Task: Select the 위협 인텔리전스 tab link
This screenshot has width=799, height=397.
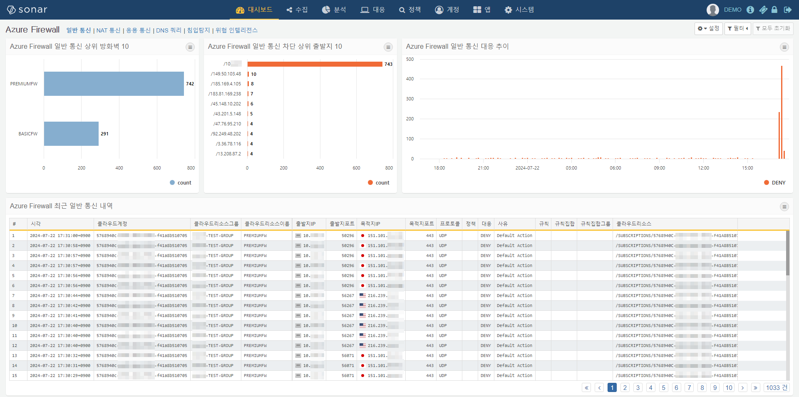Action: (236, 30)
